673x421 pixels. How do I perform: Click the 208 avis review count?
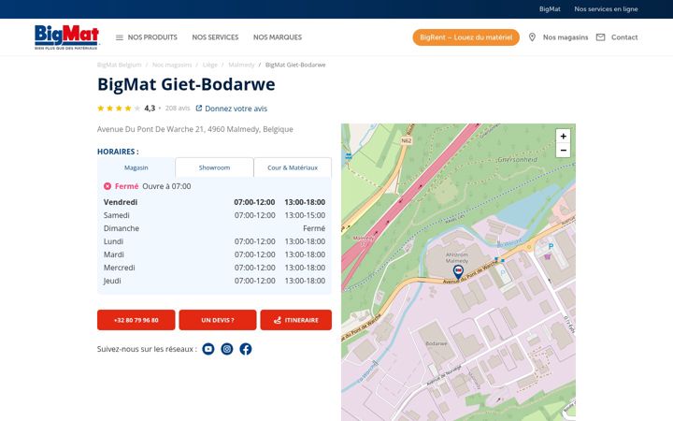(x=178, y=109)
